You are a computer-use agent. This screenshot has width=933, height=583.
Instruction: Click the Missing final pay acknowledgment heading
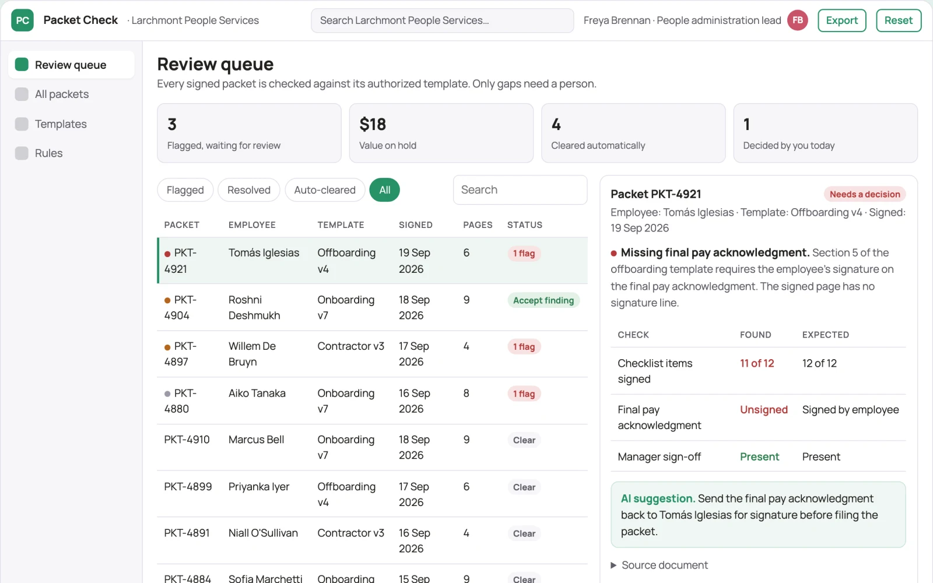click(715, 252)
